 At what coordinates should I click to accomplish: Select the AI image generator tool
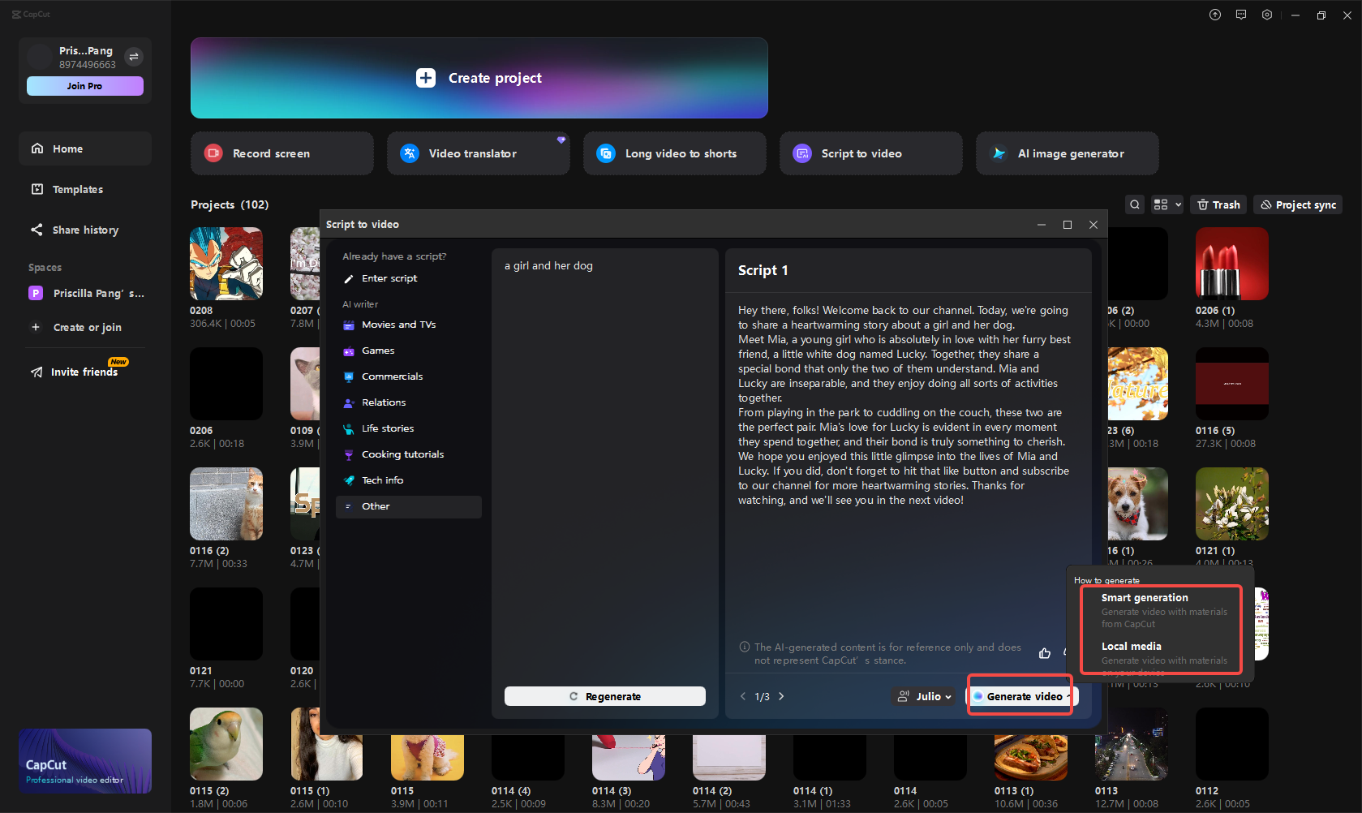coord(1067,153)
